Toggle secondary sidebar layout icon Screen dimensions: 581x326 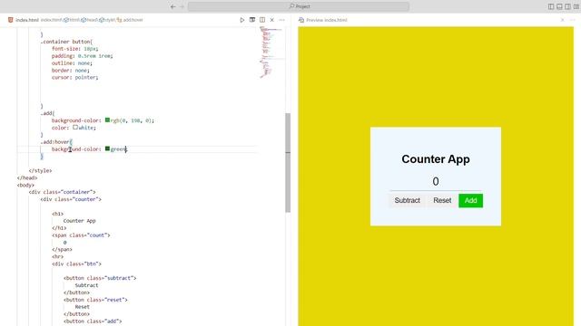click(x=567, y=6)
